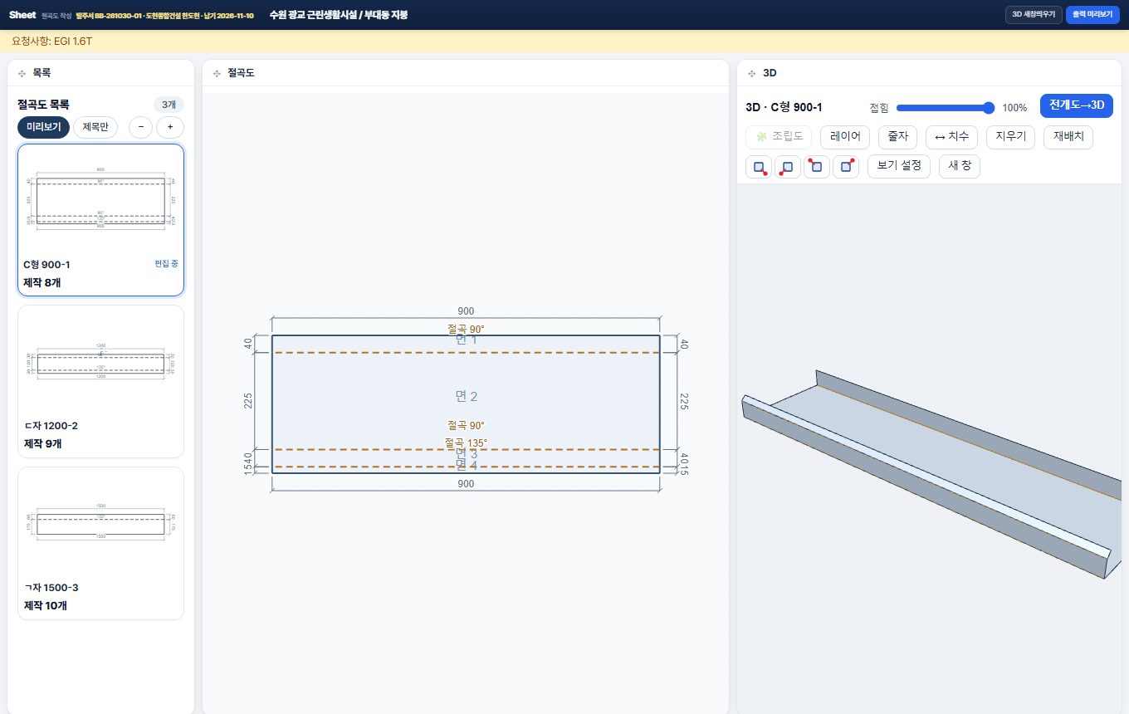Viewport: 1129px width, 714px height.
Task: Switch list to 제목만 mode
Action: click(x=95, y=127)
